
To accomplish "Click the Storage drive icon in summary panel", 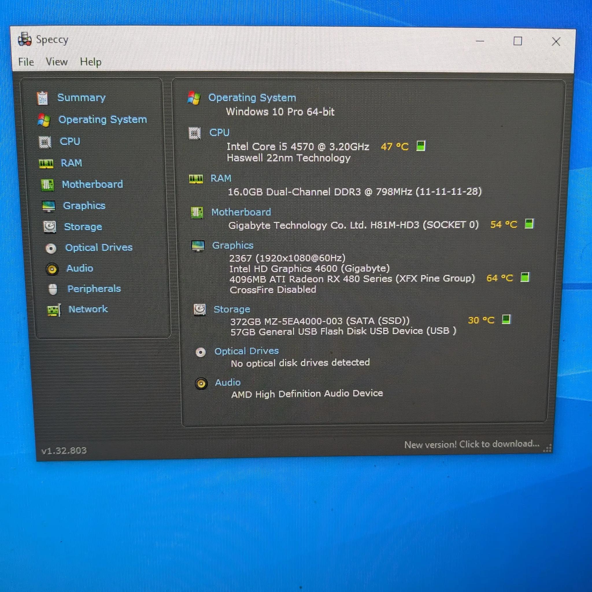I will click(x=199, y=310).
